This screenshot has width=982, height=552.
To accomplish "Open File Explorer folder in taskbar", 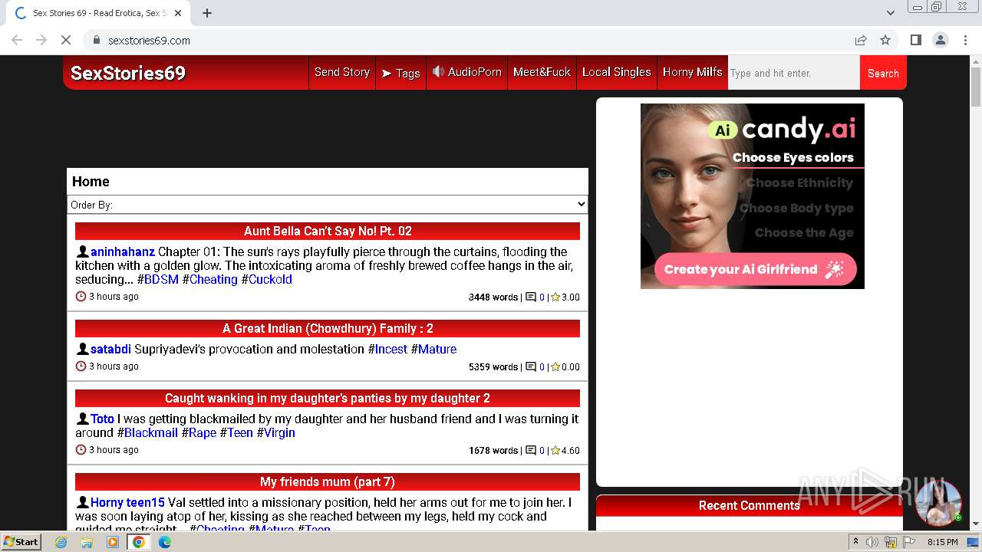I will 87,542.
